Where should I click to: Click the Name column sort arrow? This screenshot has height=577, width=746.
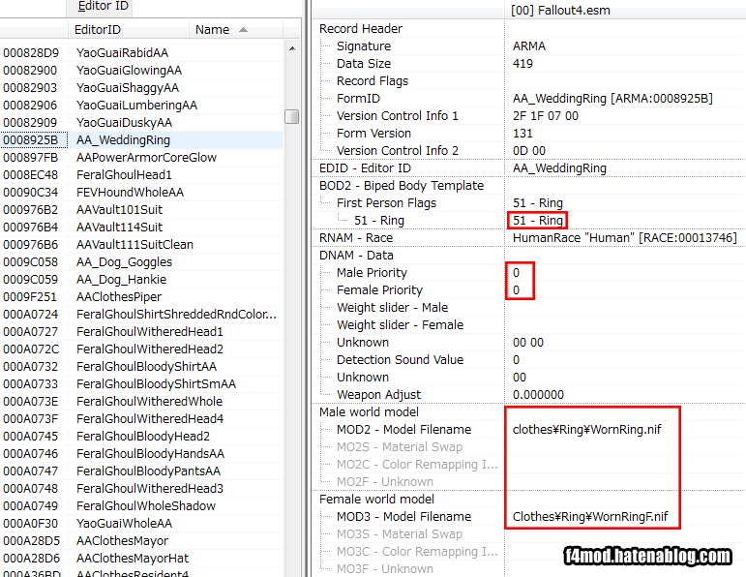243,29
